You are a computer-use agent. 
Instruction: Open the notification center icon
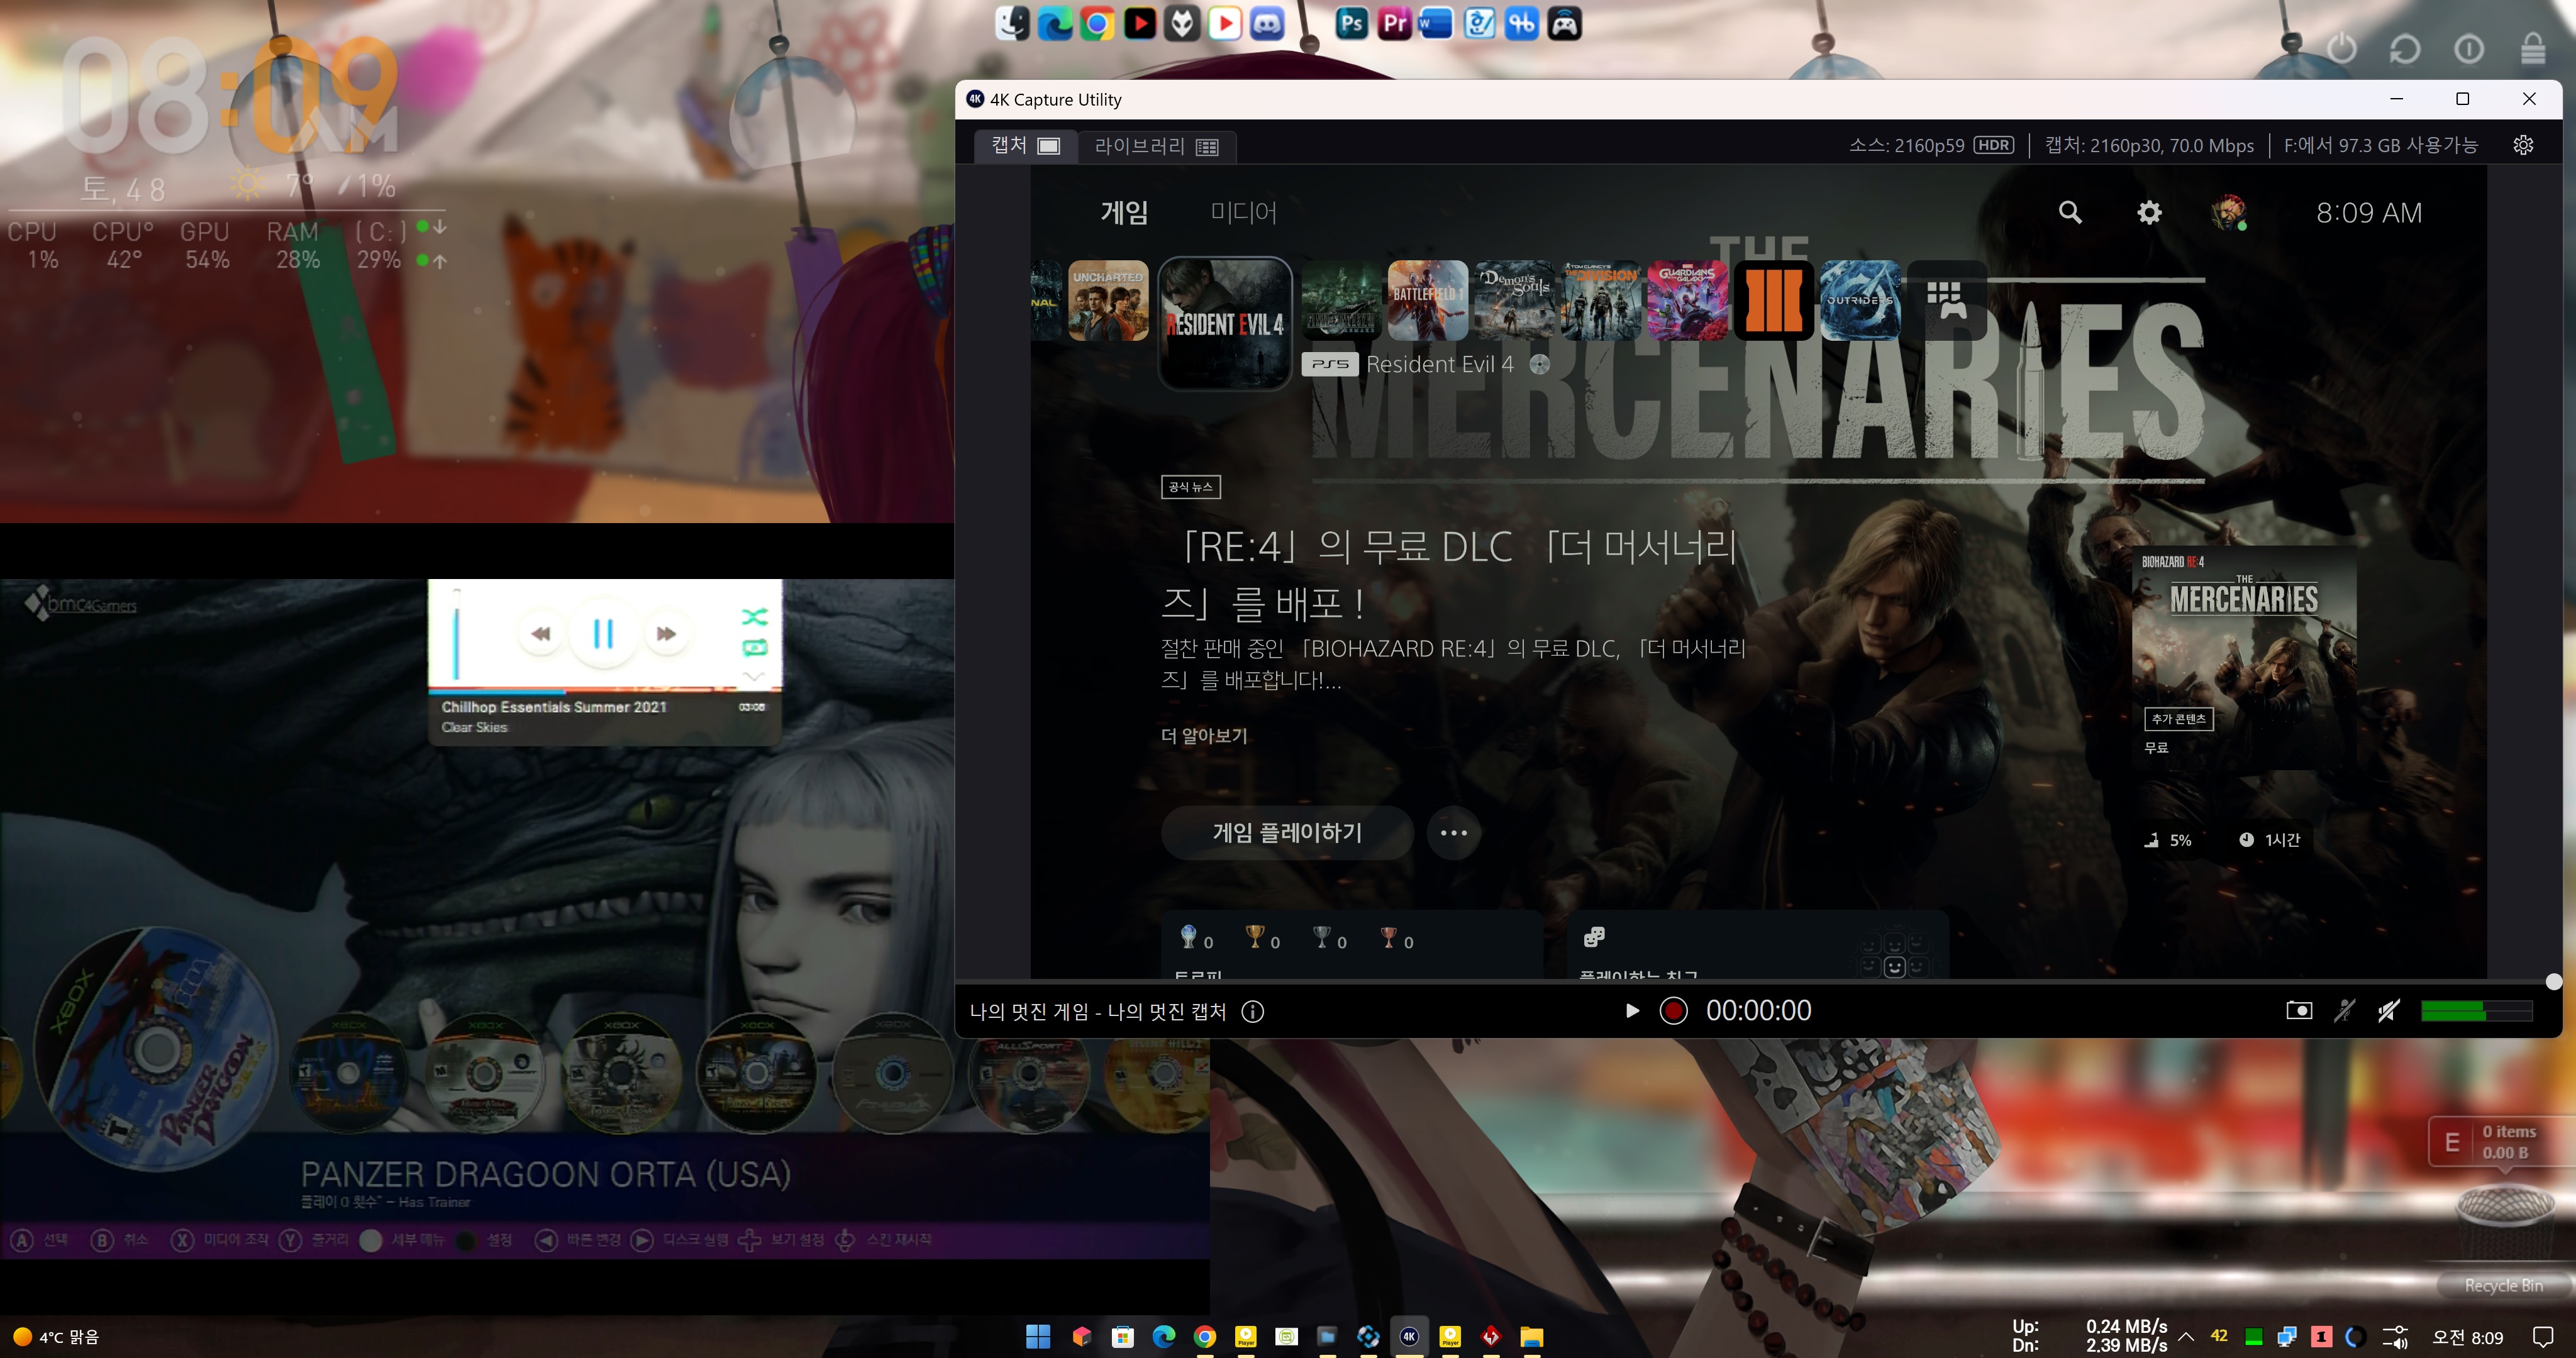(2543, 1336)
